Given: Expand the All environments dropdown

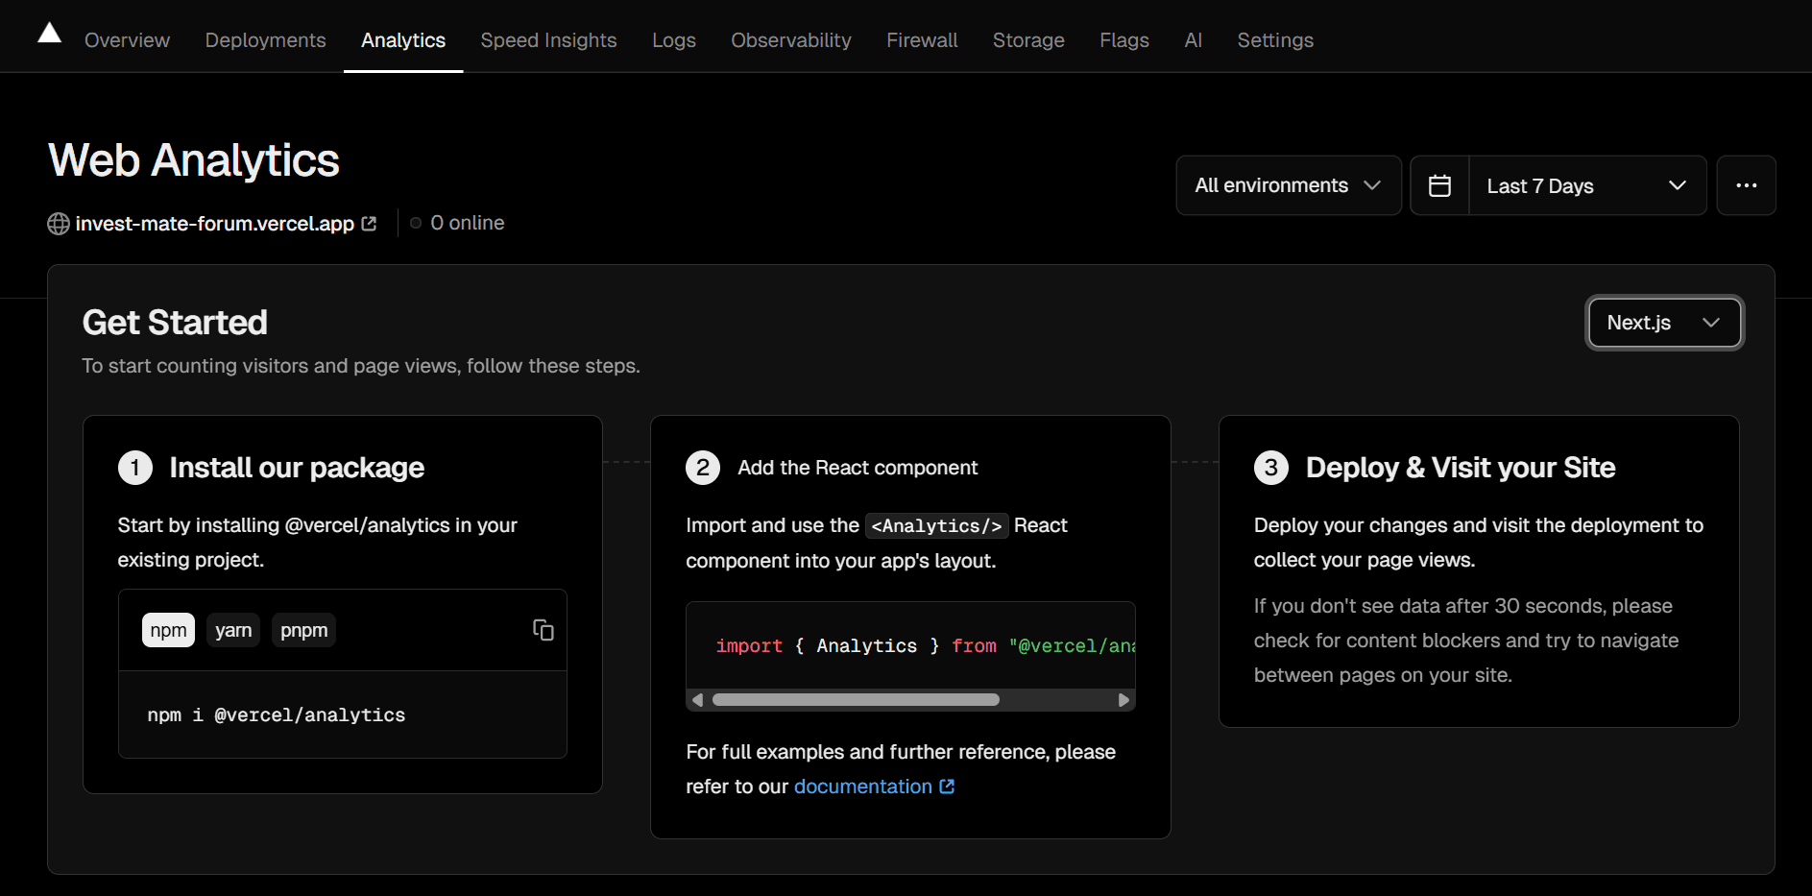Looking at the screenshot, I should 1288,185.
